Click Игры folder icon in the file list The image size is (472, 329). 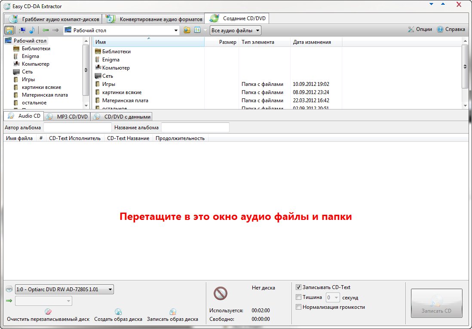[x=98, y=84]
